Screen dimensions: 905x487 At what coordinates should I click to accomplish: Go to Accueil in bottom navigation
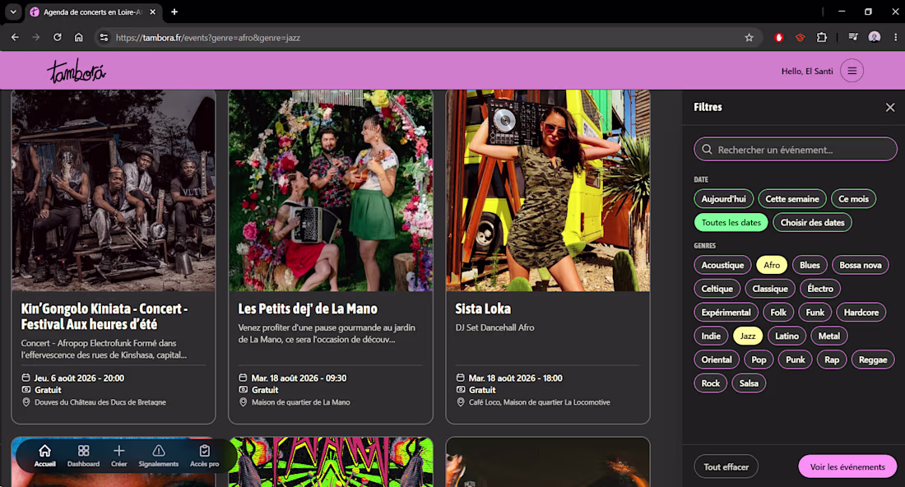click(x=45, y=455)
